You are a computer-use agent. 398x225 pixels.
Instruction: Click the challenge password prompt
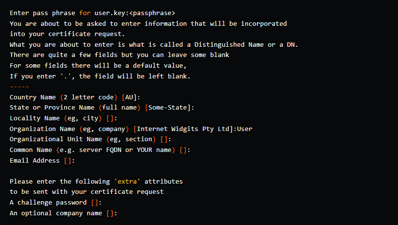56,203
